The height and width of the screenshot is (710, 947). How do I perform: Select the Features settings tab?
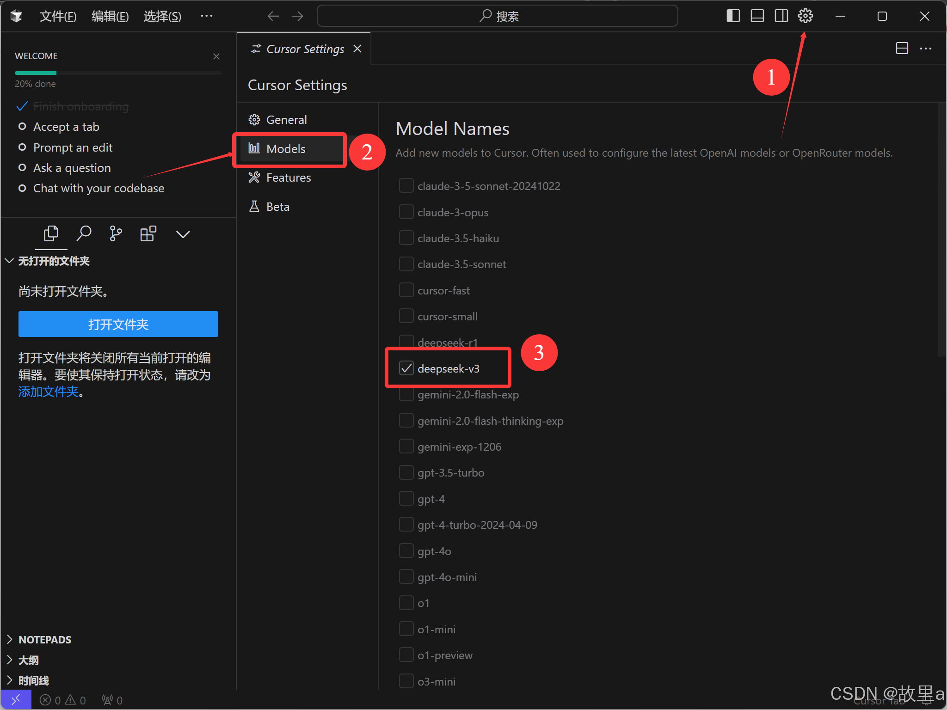click(288, 178)
